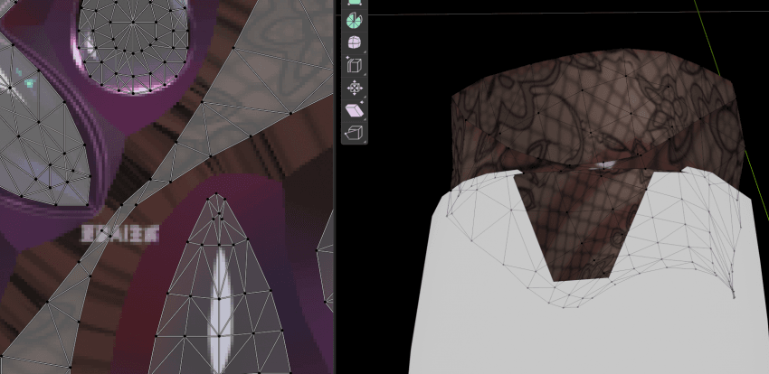Click the white shirt mesh body in viewport
This screenshot has height=374, width=769.
pos(589,332)
